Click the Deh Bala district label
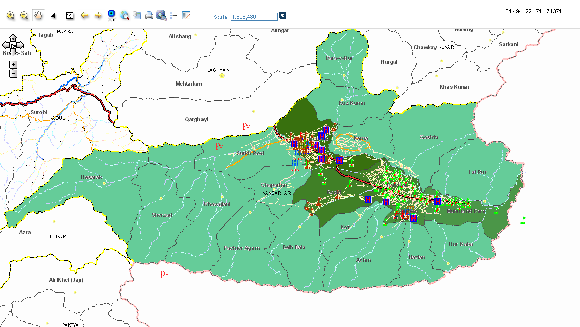This screenshot has height=327, width=580. coord(294,247)
